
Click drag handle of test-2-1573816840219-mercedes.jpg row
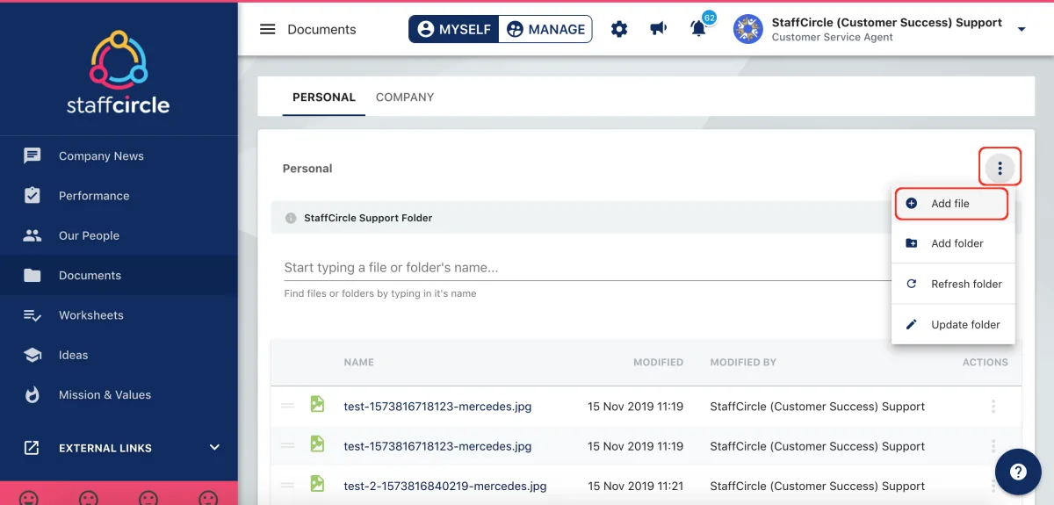point(287,485)
